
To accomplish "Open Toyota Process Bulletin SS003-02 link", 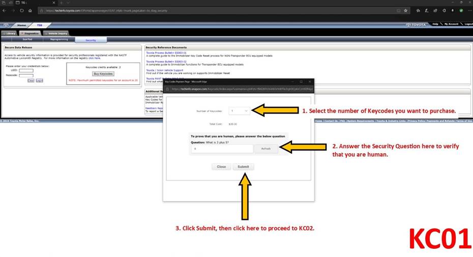I will (166, 62).
